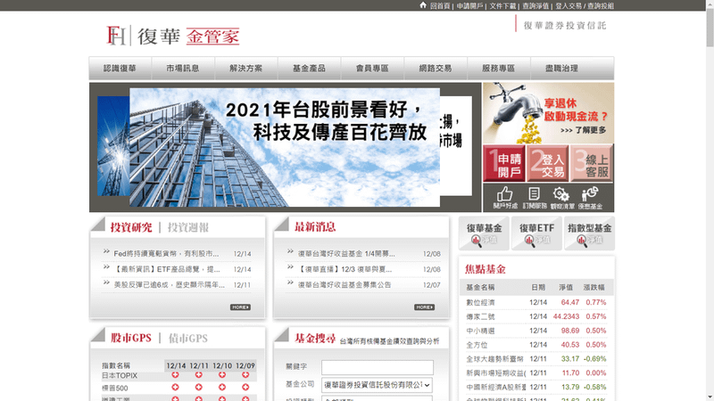Click the 復華ETF 淨值 magnifier button

(x=537, y=233)
